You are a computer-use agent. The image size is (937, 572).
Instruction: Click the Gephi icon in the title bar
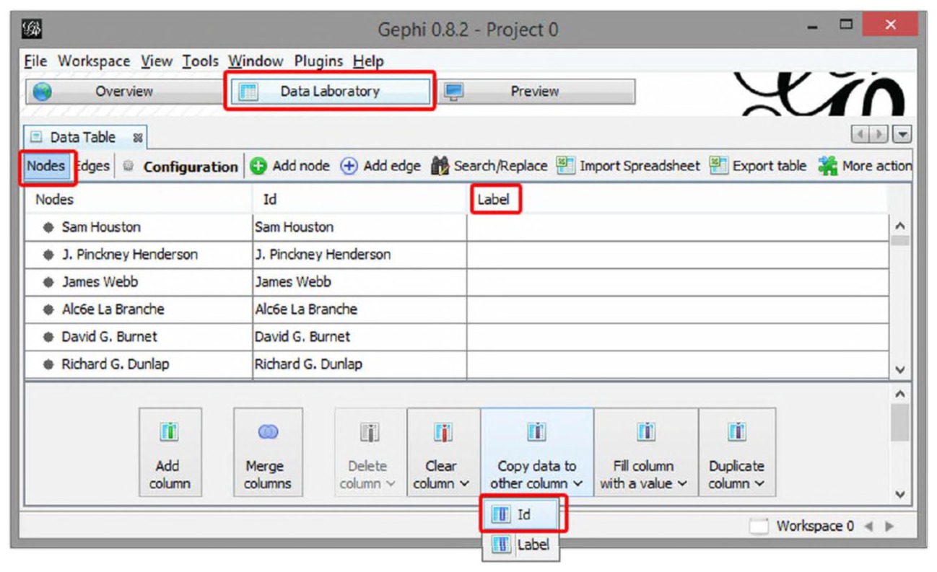tap(33, 29)
